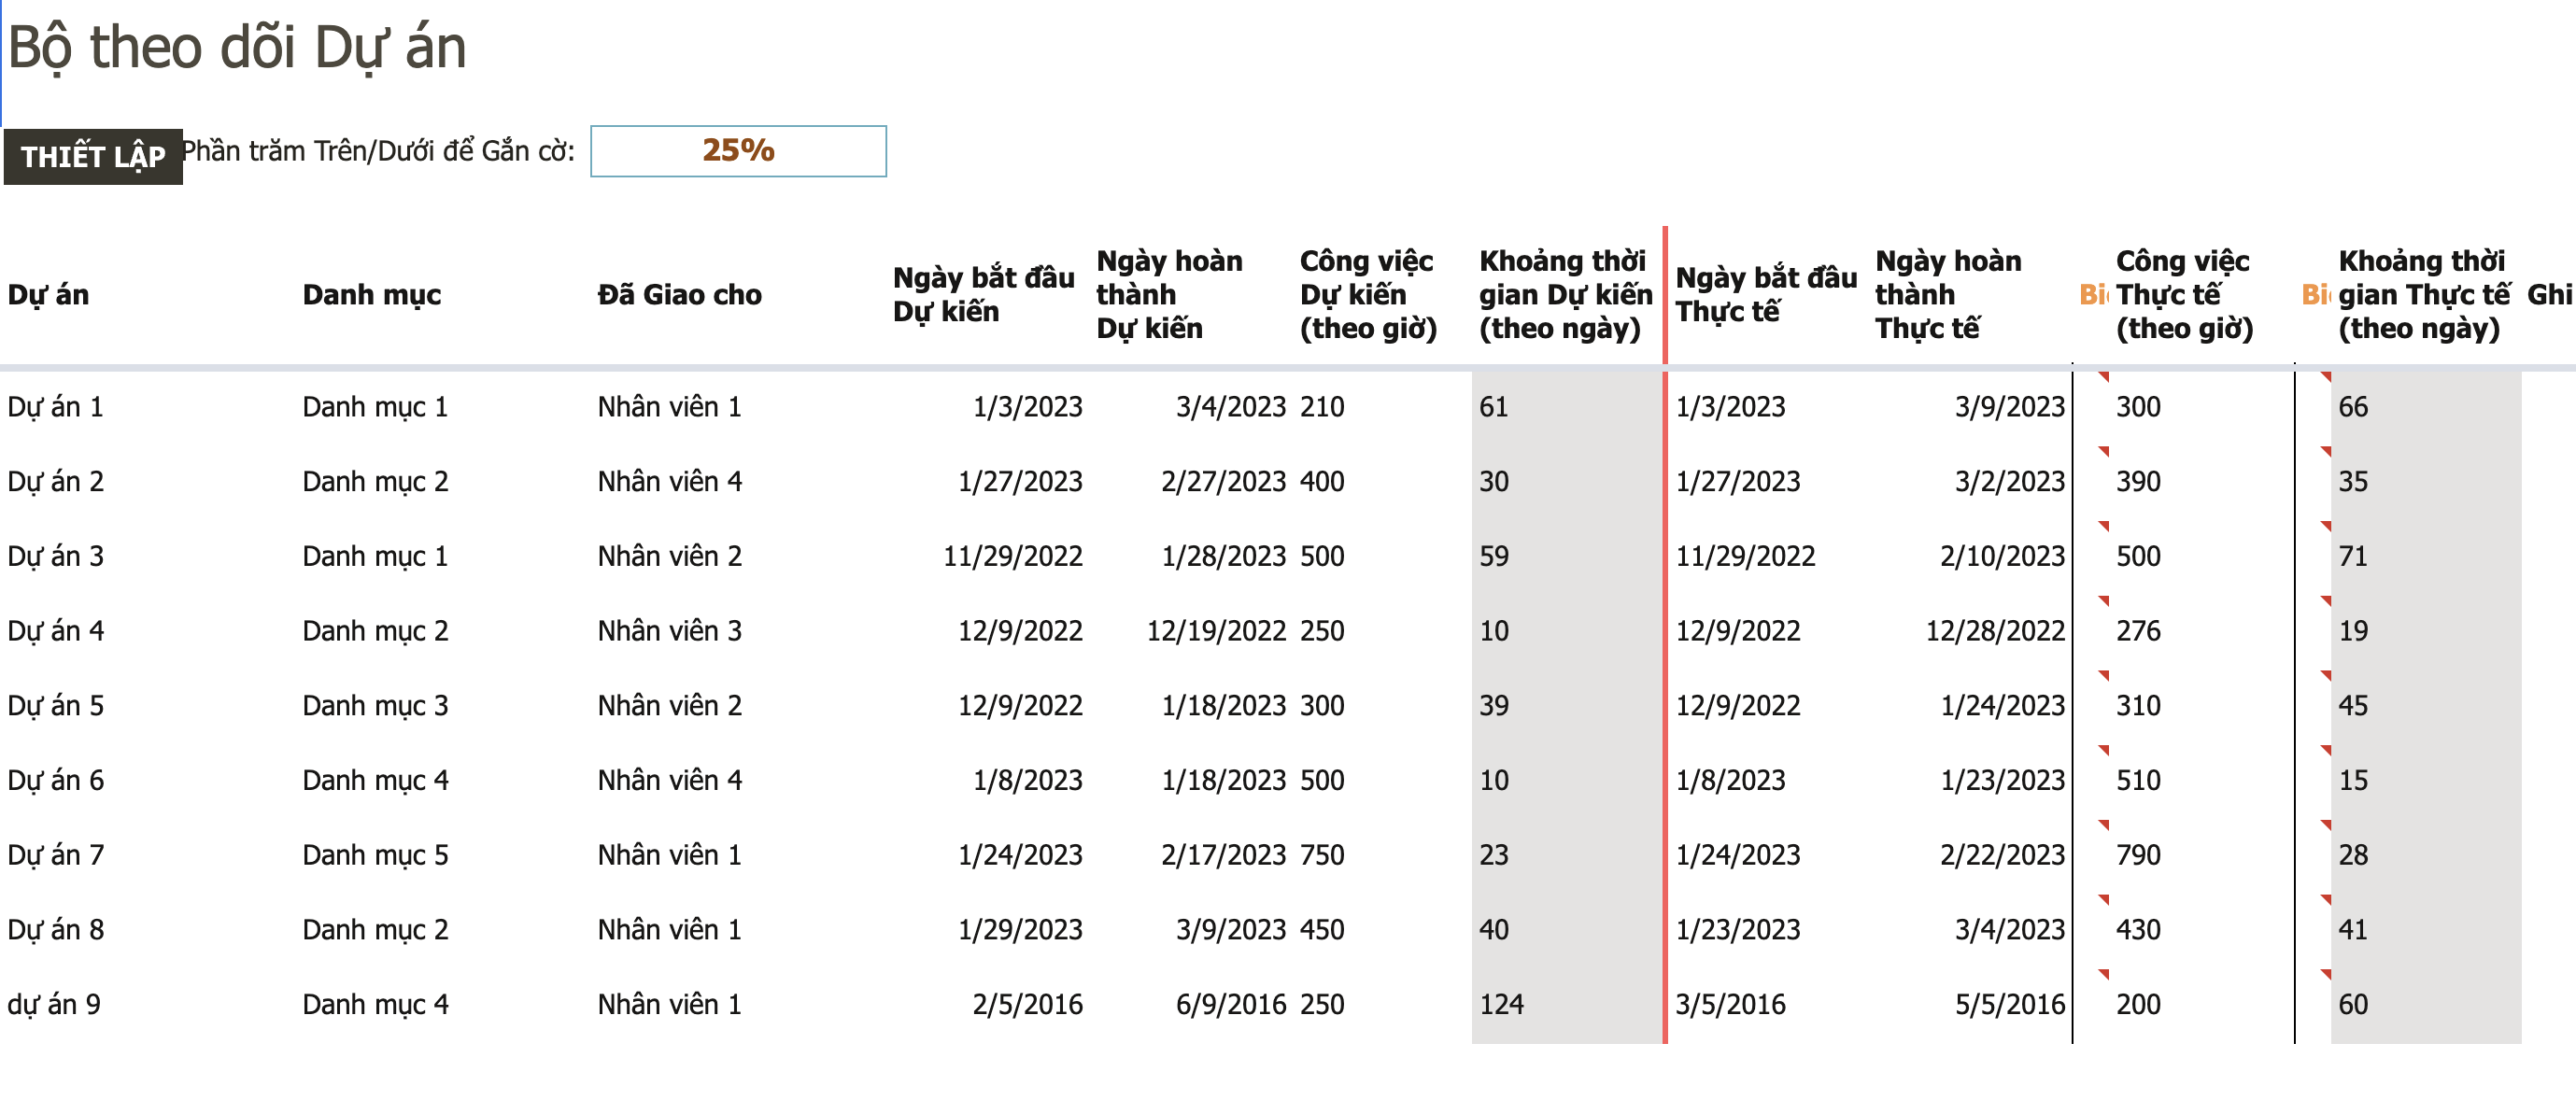Click the partially visible Ghi column header
This screenshot has width=2576, height=1100.
2550,295
